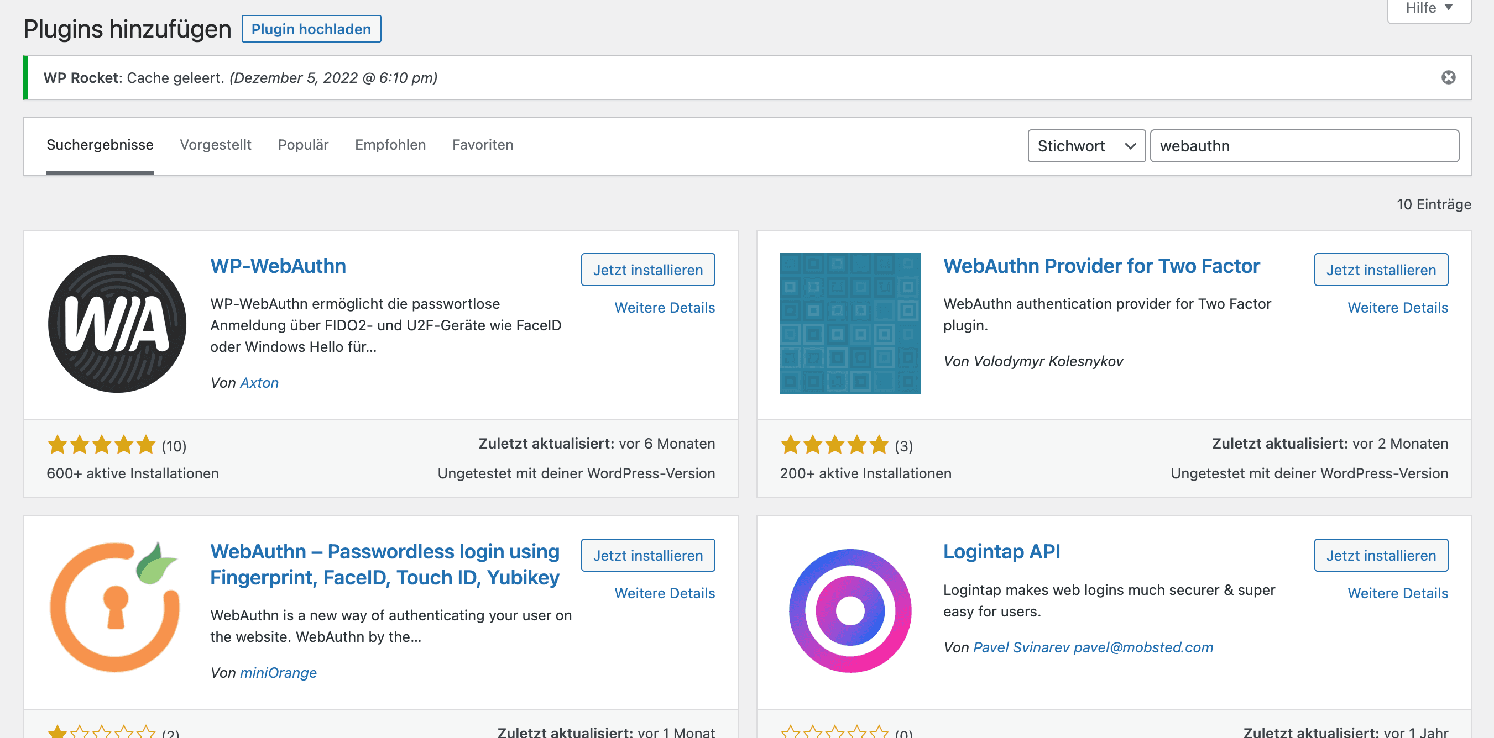Image resolution: width=1494 pixels, height=738 pixels.
Task: Open the Logintap API title link
Action: [1001, 551]
